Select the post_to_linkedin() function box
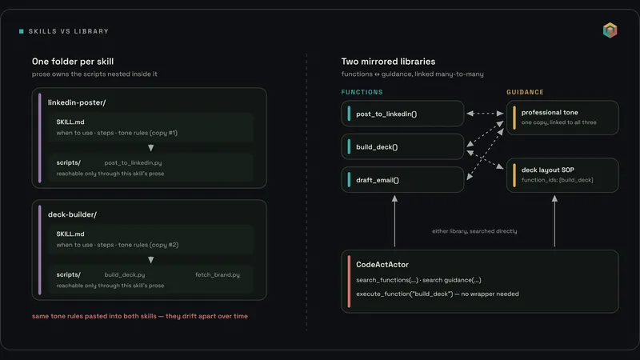Viewport: 640px width, 360px height. [x=402, y=114]
